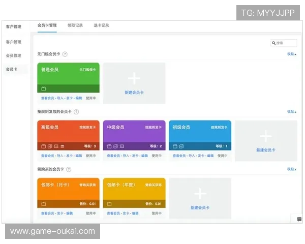Click plus icon in 需购买 new card tile
The height and width of the screenshot is (244, 305).
click(x=200, y=194)
